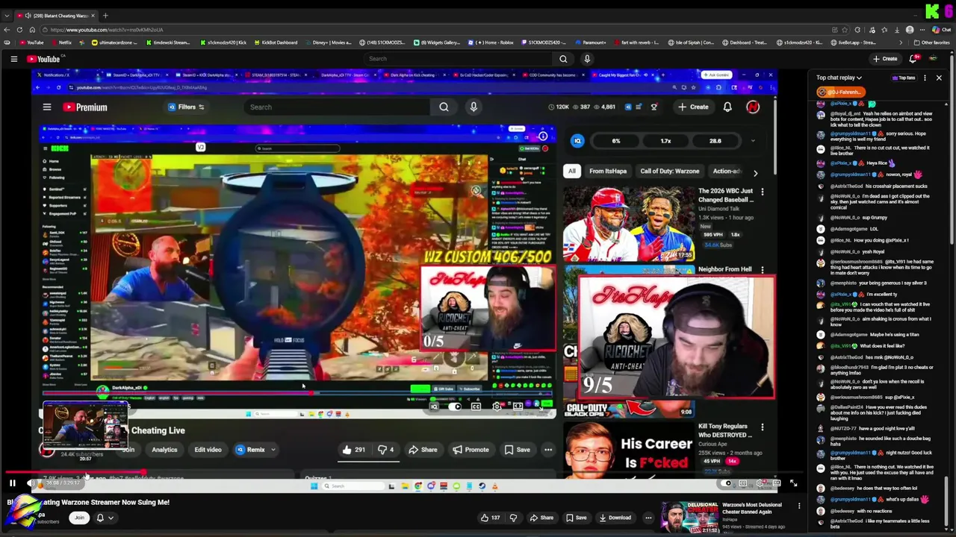Click the Join channel button
The image size is (956, 537).
79,518
